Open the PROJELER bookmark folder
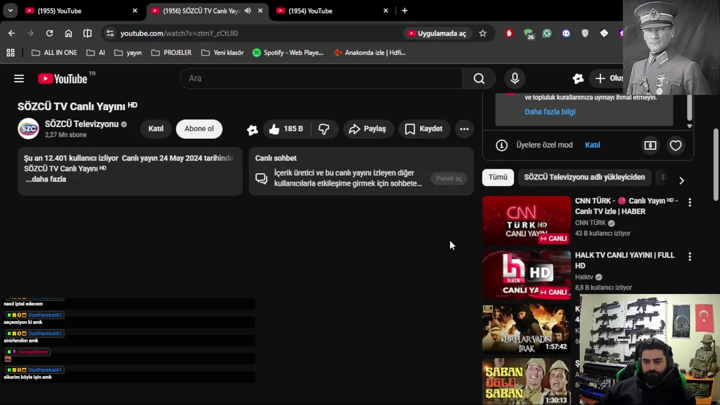 click(172, 53)
